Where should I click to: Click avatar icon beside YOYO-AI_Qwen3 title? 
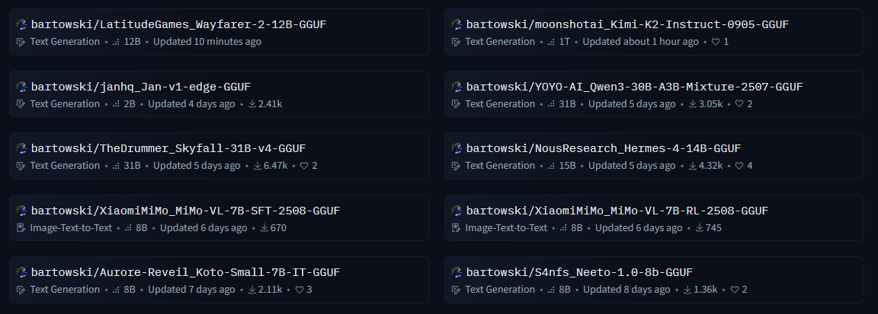457,87
